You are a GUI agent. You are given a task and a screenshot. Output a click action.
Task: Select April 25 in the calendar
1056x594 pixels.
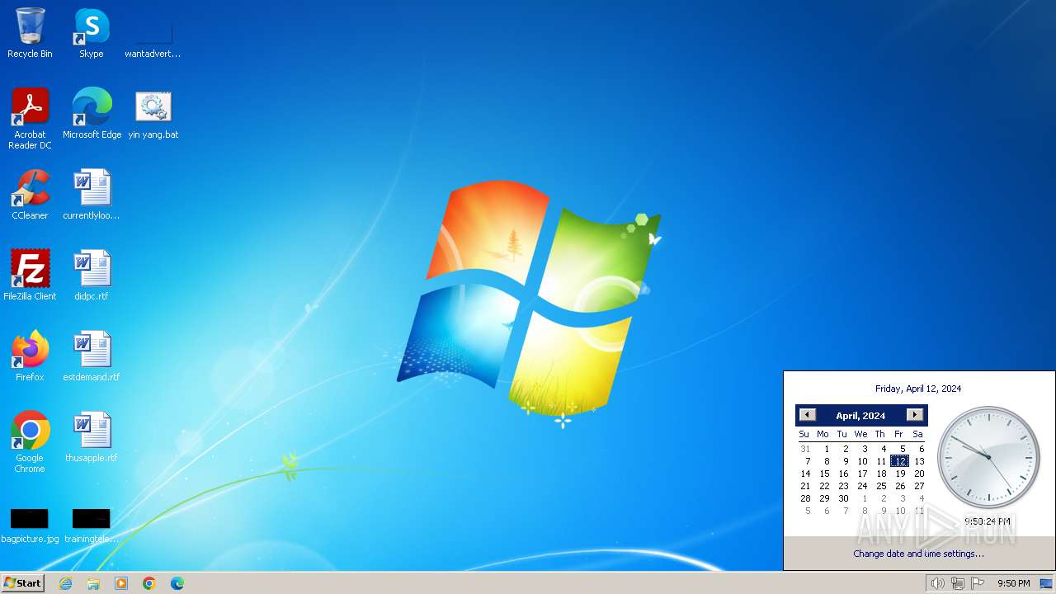(x=881, y=486)
